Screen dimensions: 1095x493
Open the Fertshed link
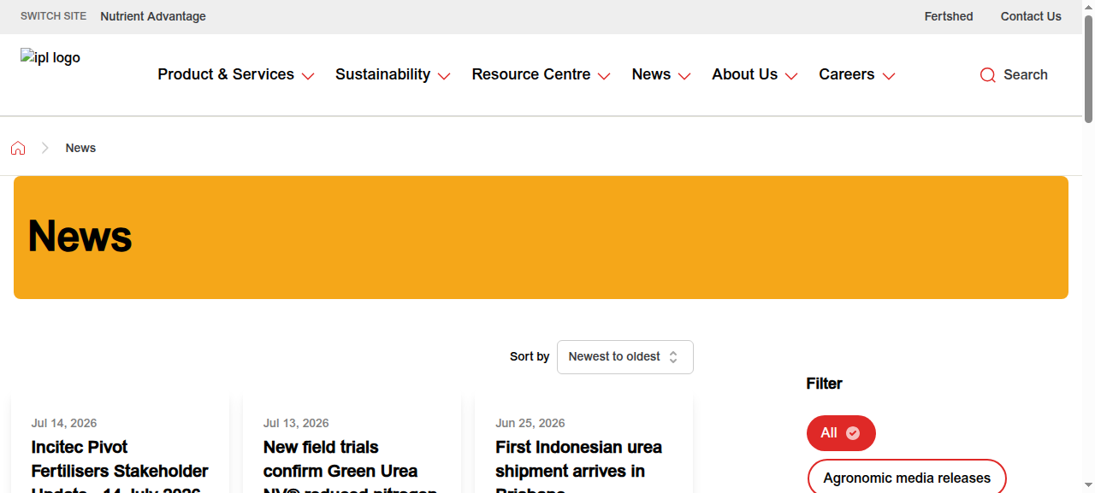pyautogui.click(x=949, y=16)
